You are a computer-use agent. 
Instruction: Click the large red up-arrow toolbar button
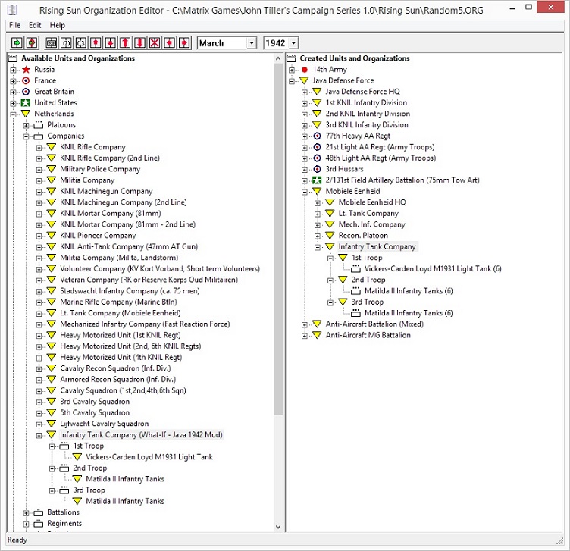125,43
